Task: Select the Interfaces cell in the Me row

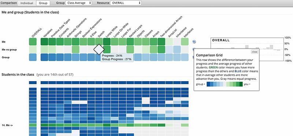Action: [x=185, y=42]
